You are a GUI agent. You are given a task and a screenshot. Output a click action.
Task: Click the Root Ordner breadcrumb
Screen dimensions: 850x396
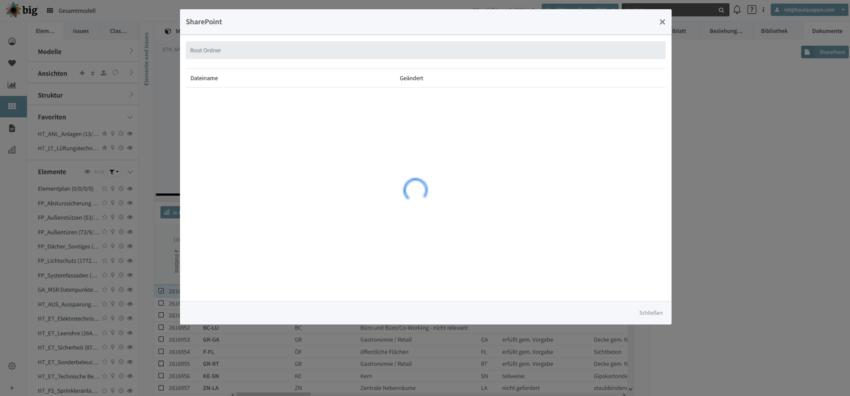pyautogui.click(x=206, y=50)
